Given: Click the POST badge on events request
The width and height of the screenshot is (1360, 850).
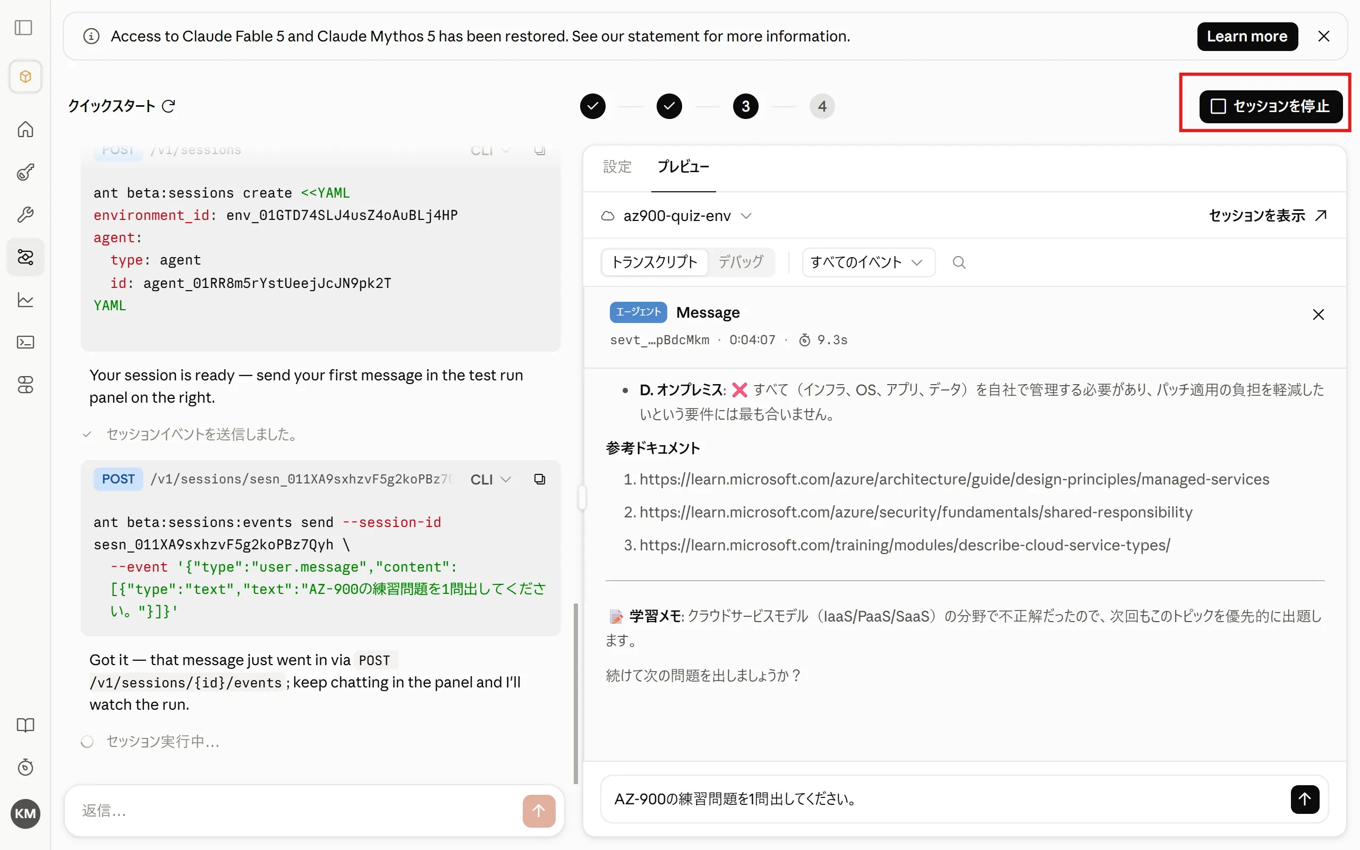Looking at the screenshot, I should pos(118,479).
